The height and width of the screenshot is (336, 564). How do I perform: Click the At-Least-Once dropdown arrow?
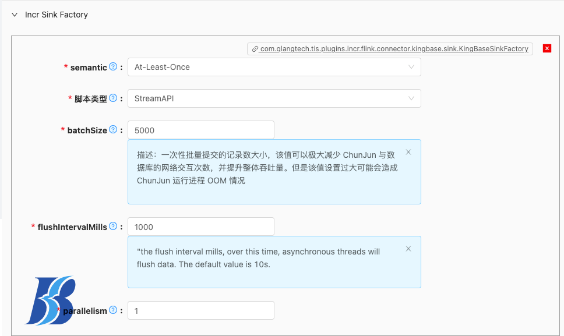pos(412,67)
